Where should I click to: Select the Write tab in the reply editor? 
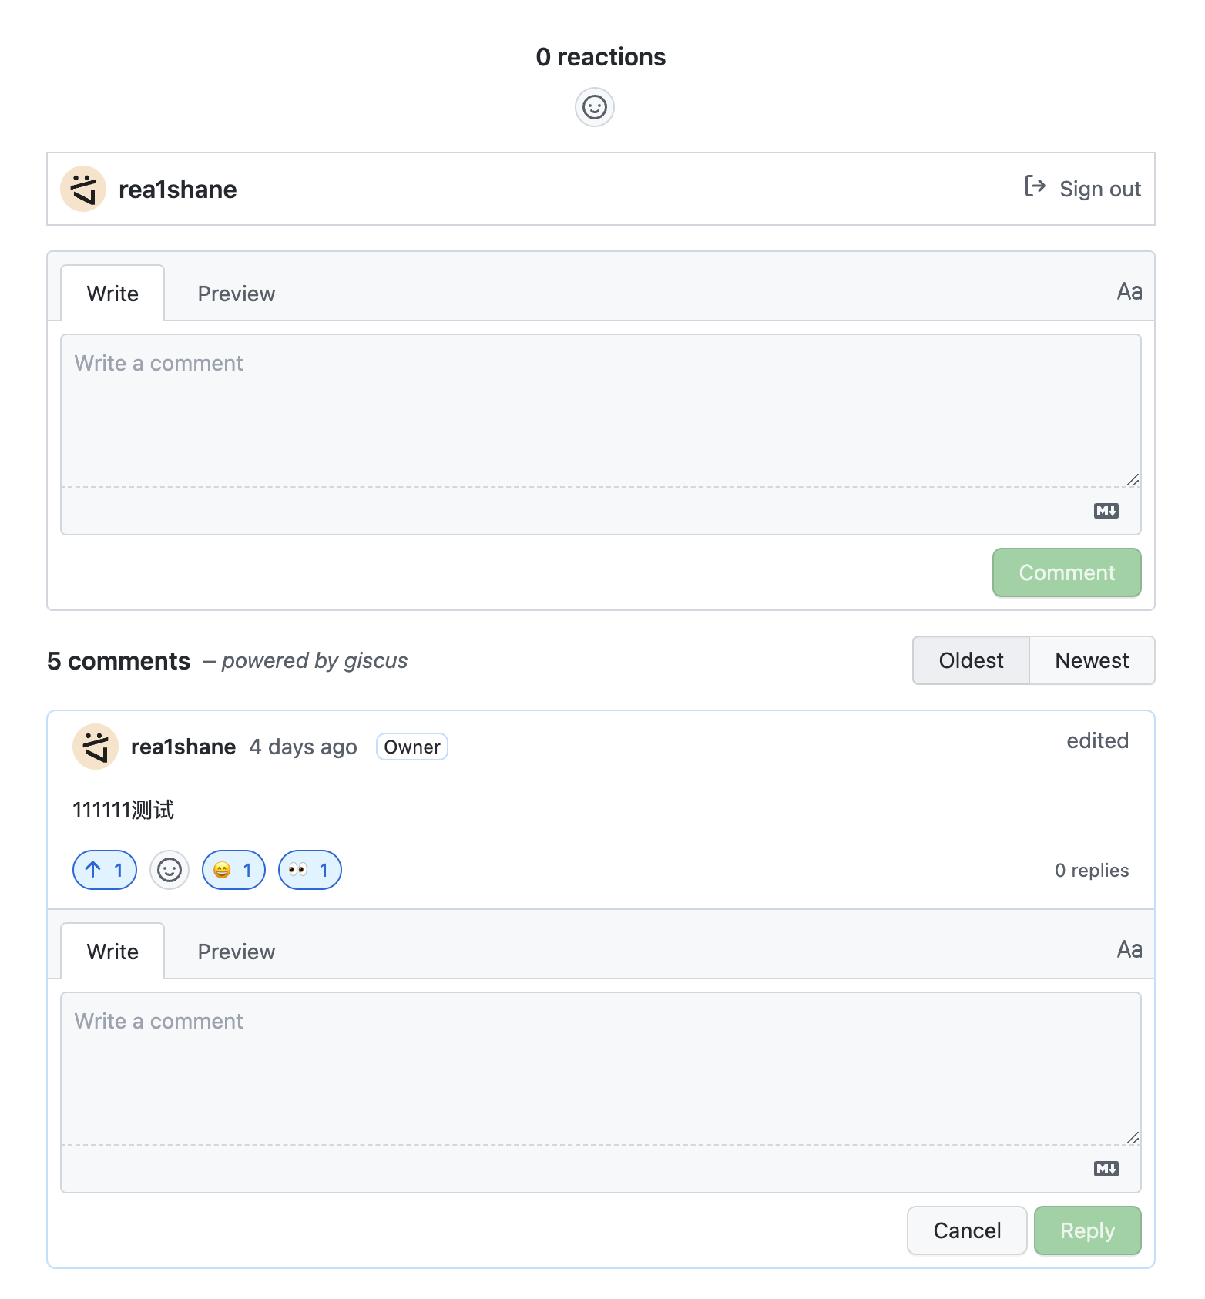pyautogui.click(x=112, y=951)
